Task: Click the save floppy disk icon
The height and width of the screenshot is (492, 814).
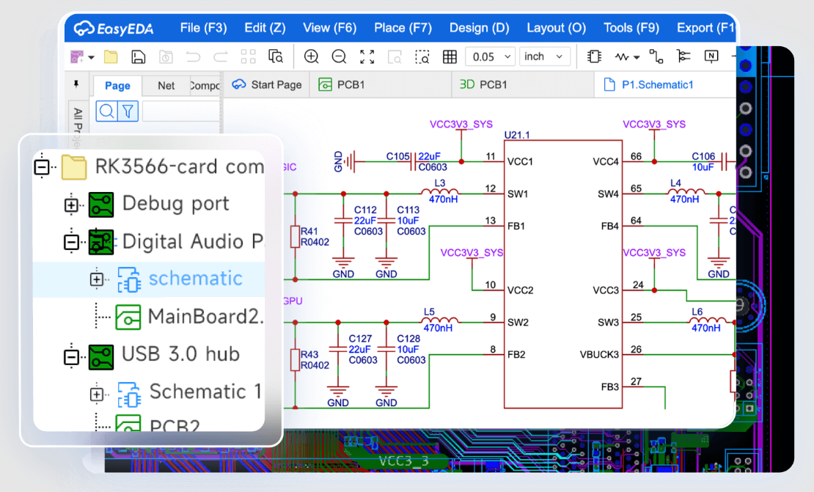Action: pyautogui.click(x=138, y=56)
